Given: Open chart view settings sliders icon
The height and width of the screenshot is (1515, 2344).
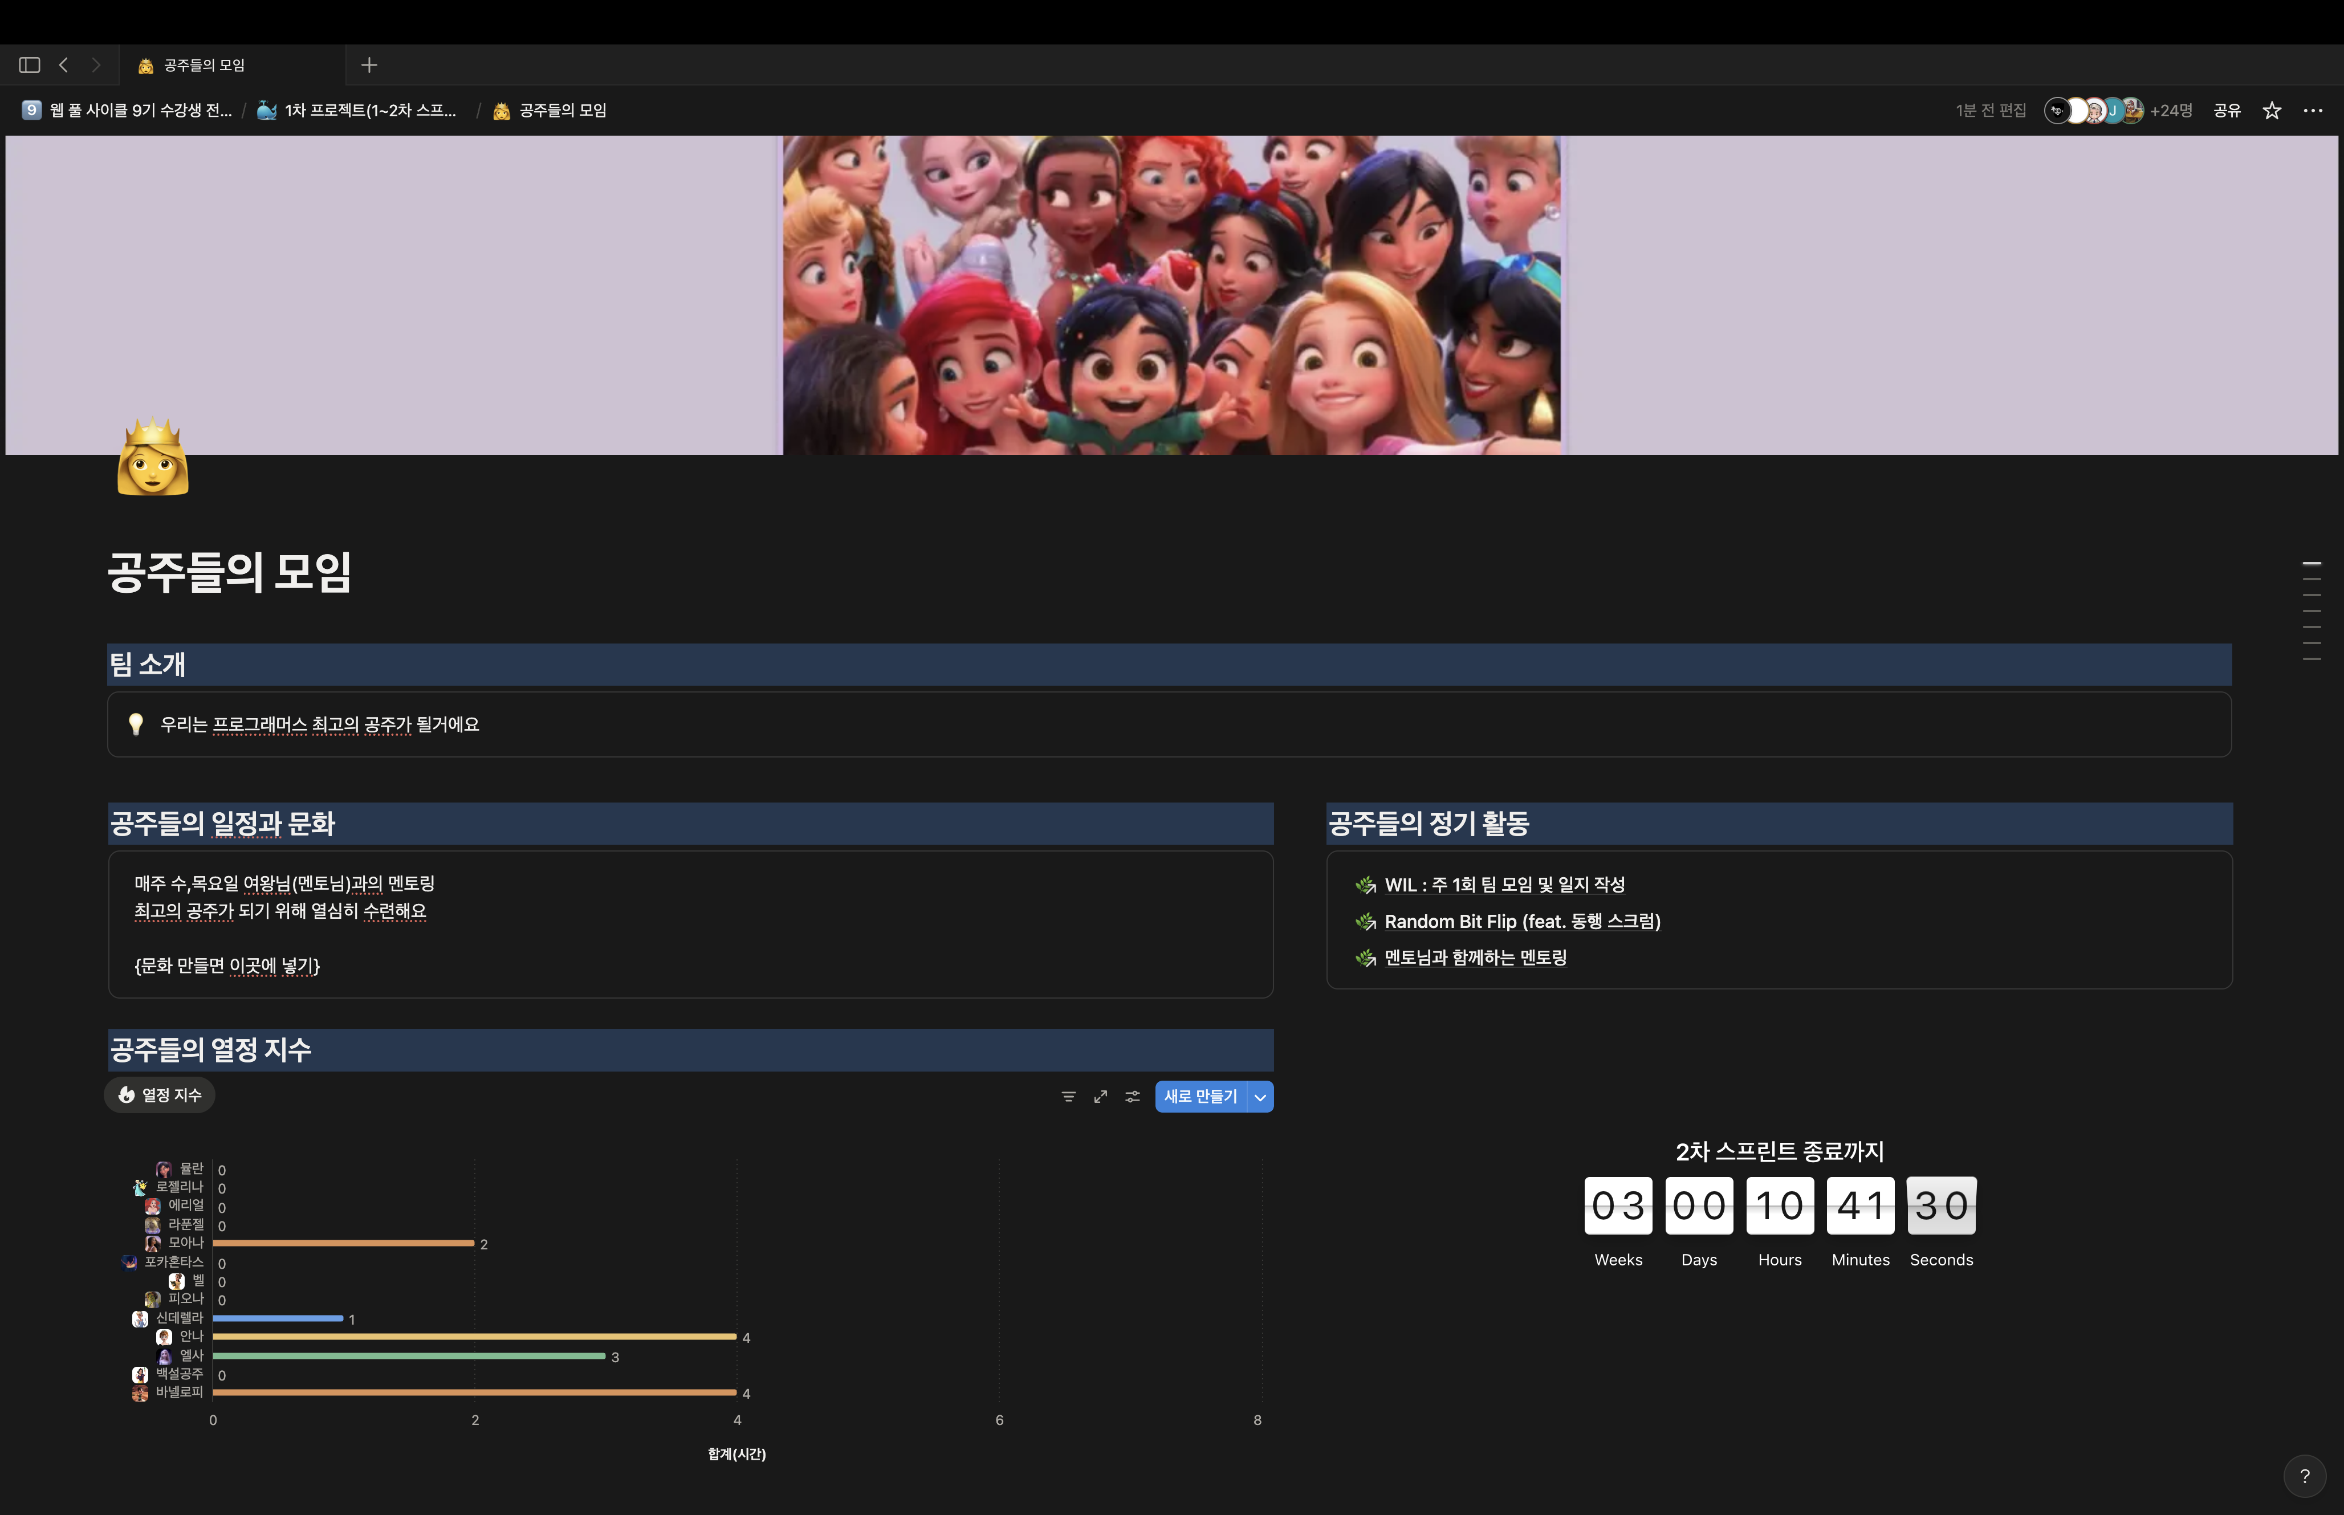Looking at the screenshot, I should [1133, 1097].
